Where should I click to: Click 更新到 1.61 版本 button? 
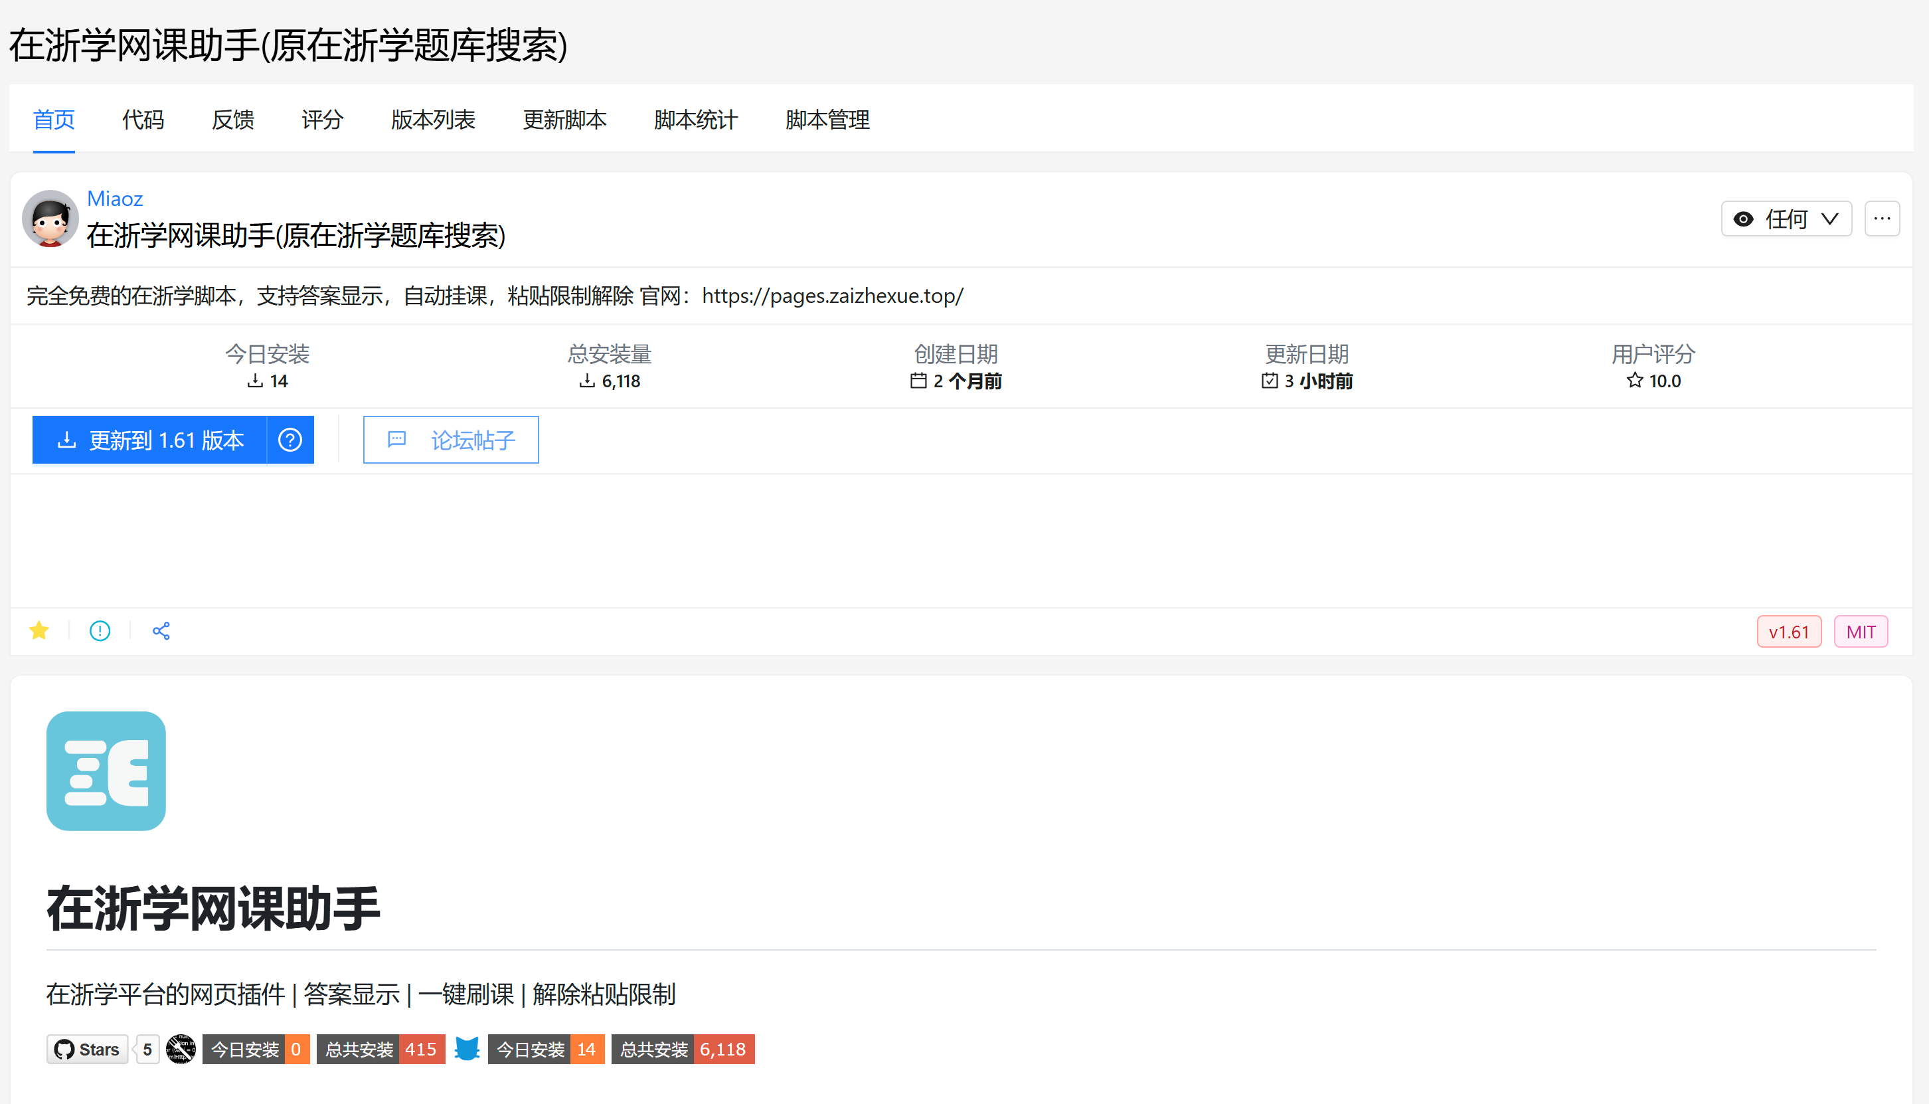[x=150, y=440]
